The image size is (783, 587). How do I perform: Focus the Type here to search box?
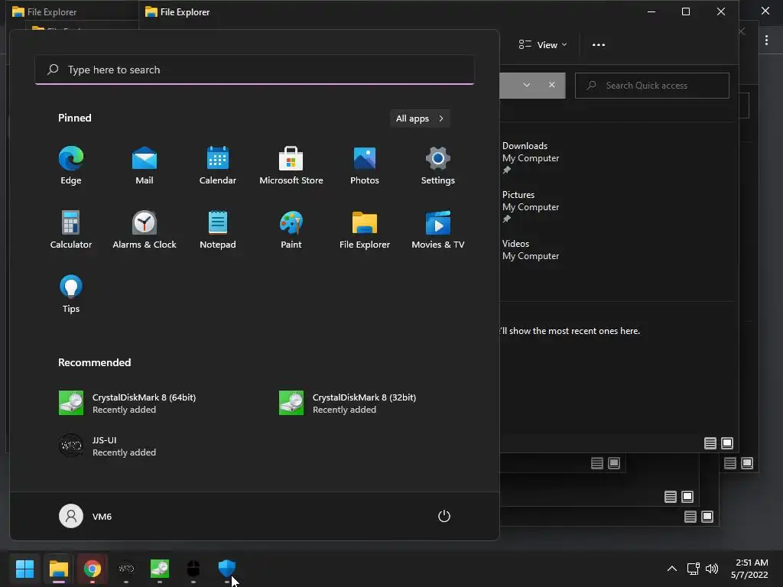(255, 70)
